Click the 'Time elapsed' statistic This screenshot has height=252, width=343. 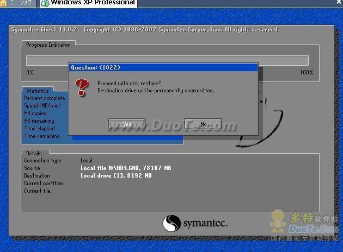(x=39, y=129)
